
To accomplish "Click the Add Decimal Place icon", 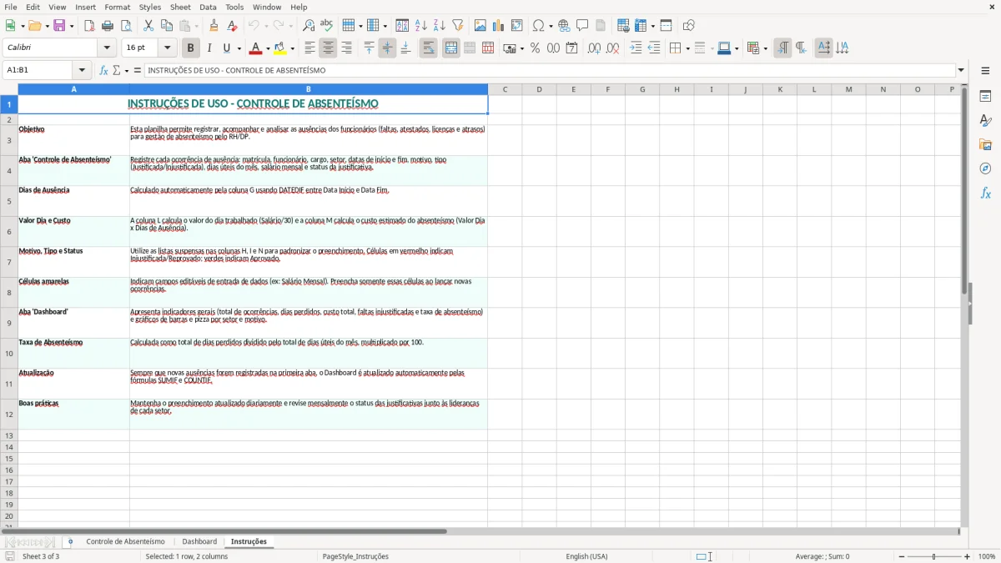I will 594,48.
